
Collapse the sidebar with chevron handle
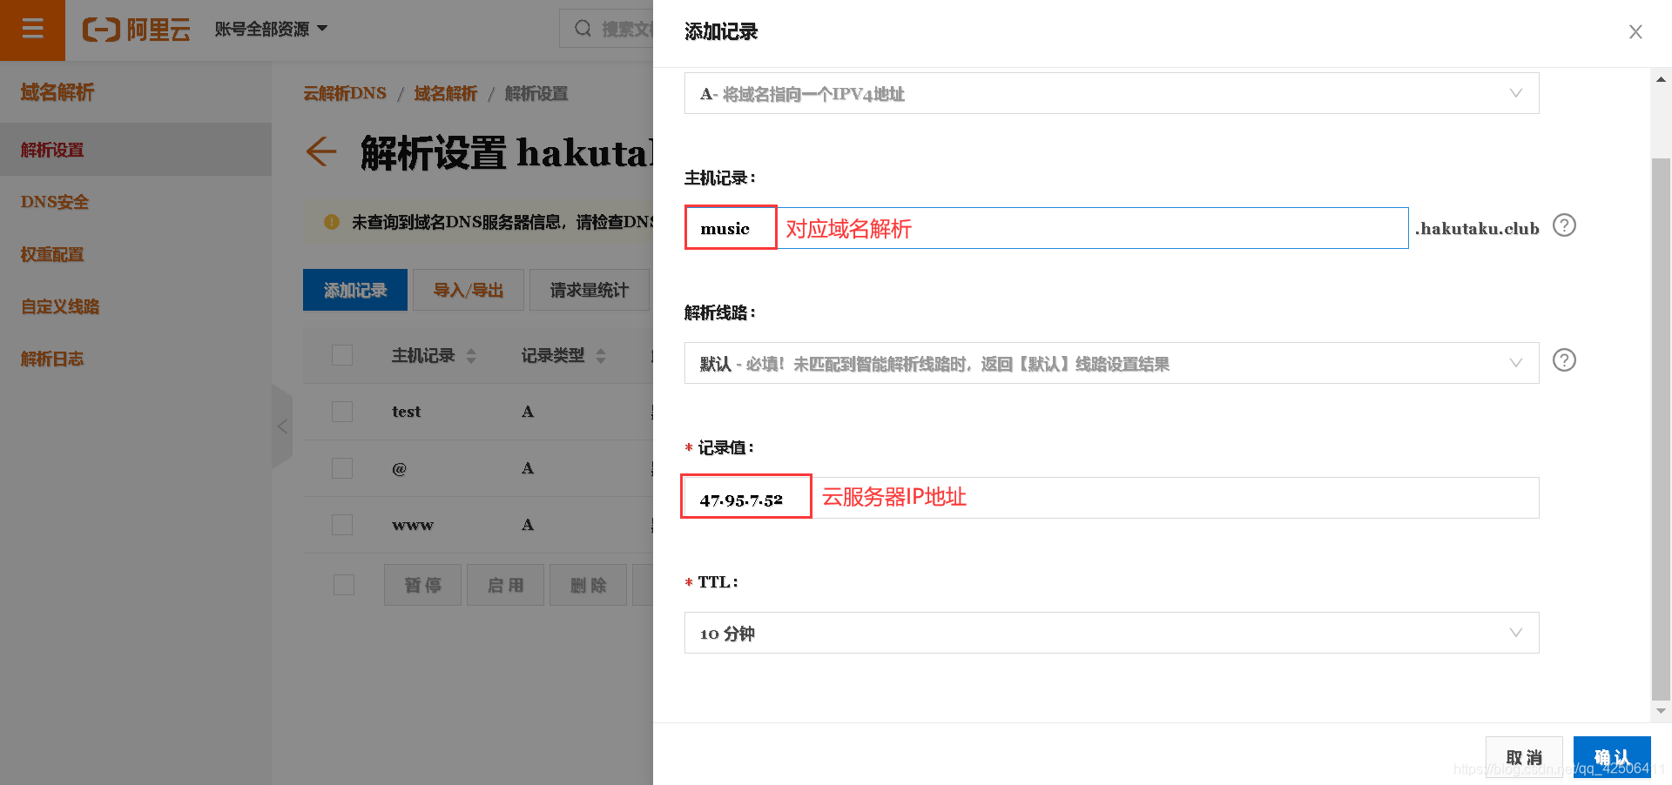[x=282, y=426]
